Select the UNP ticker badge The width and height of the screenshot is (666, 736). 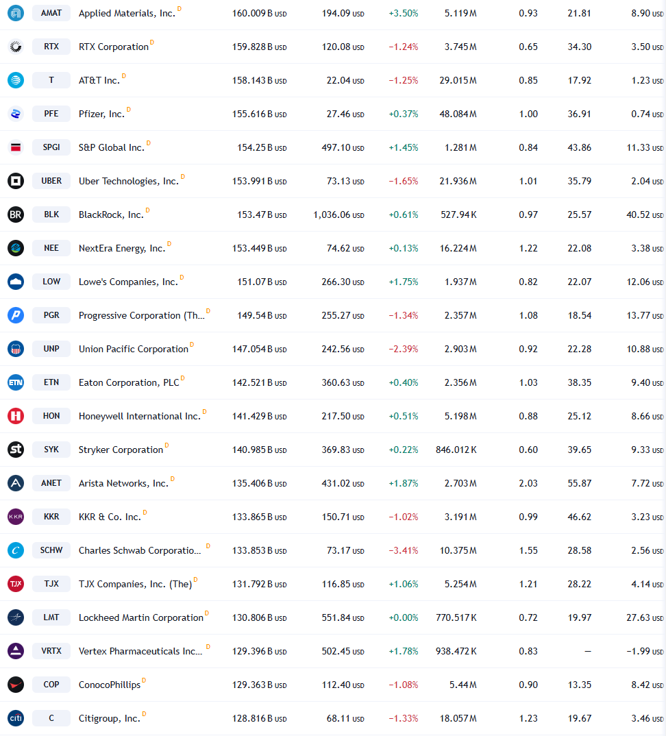51,349
